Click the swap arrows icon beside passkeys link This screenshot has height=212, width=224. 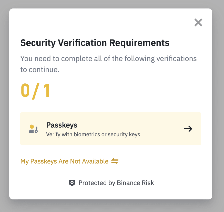115,161
